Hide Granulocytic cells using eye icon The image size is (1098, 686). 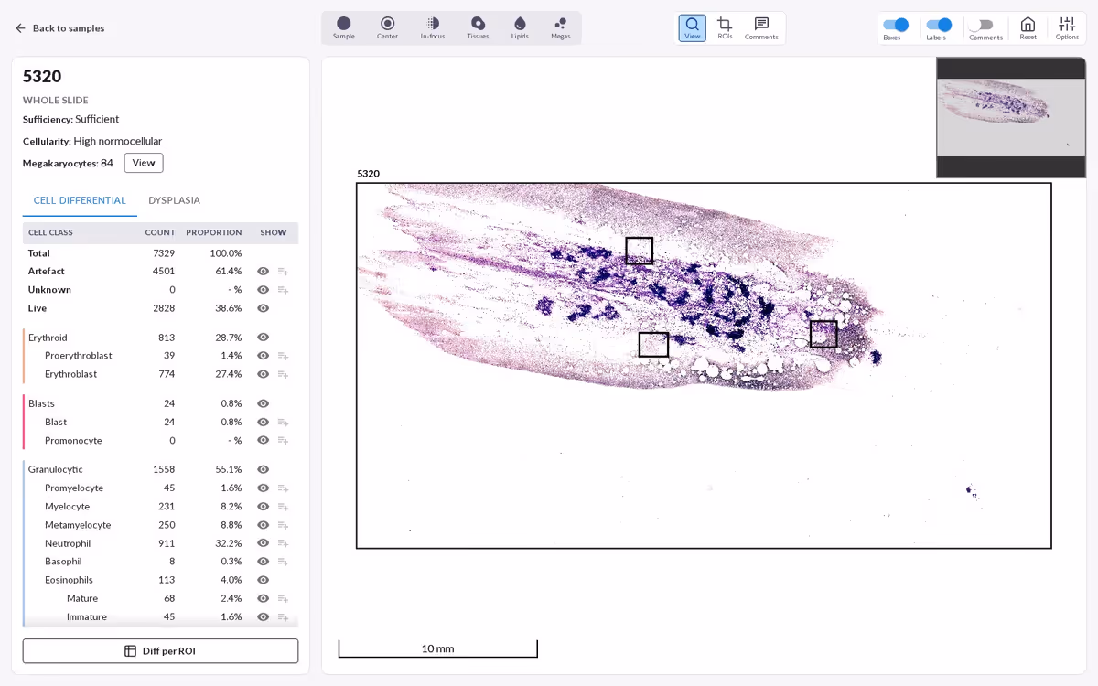[264, 469]
